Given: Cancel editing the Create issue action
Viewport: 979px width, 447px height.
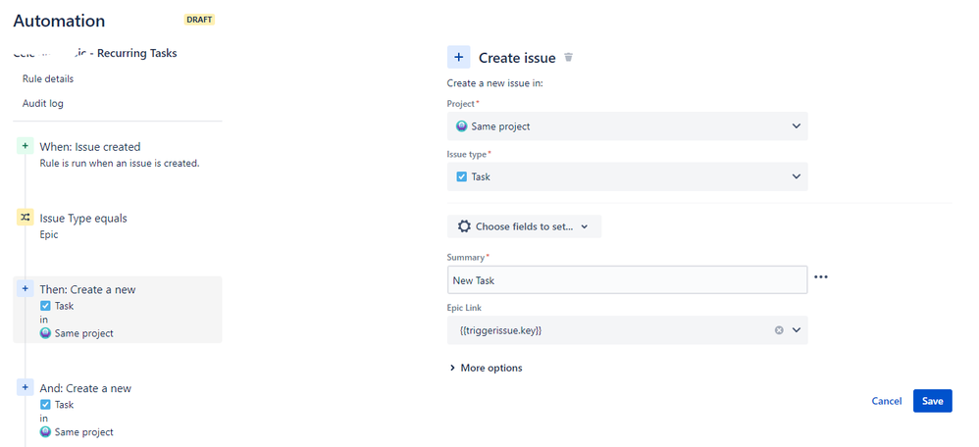Looking at the screenshot, I should coord(887,401).
